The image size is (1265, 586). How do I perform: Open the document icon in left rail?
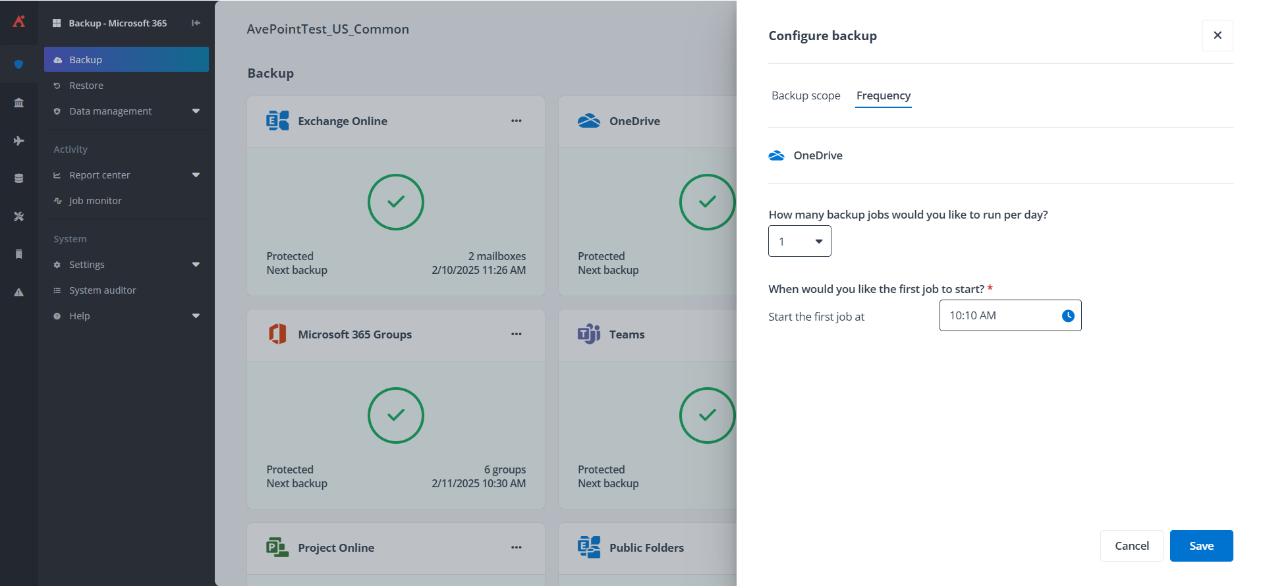[19, 254]
